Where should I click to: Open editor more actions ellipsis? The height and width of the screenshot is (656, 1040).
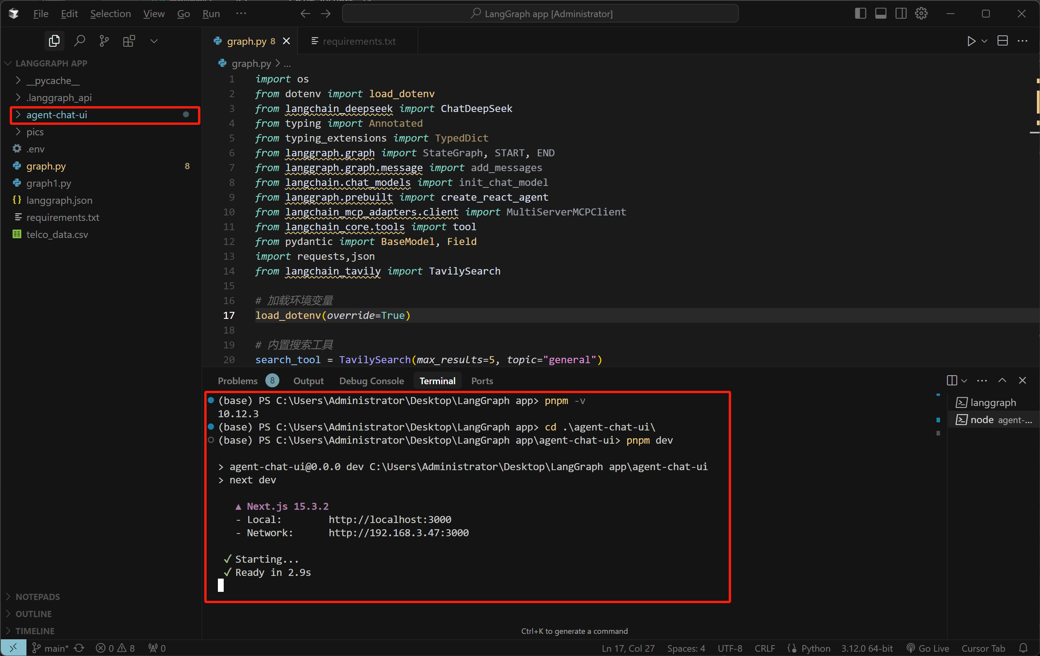click(1022, 41)
